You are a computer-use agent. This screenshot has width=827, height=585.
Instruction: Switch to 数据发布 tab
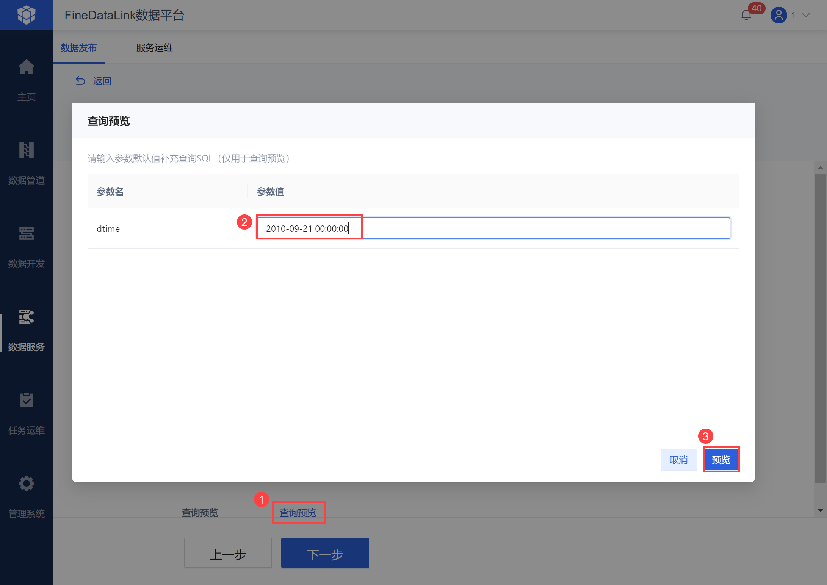78,48
